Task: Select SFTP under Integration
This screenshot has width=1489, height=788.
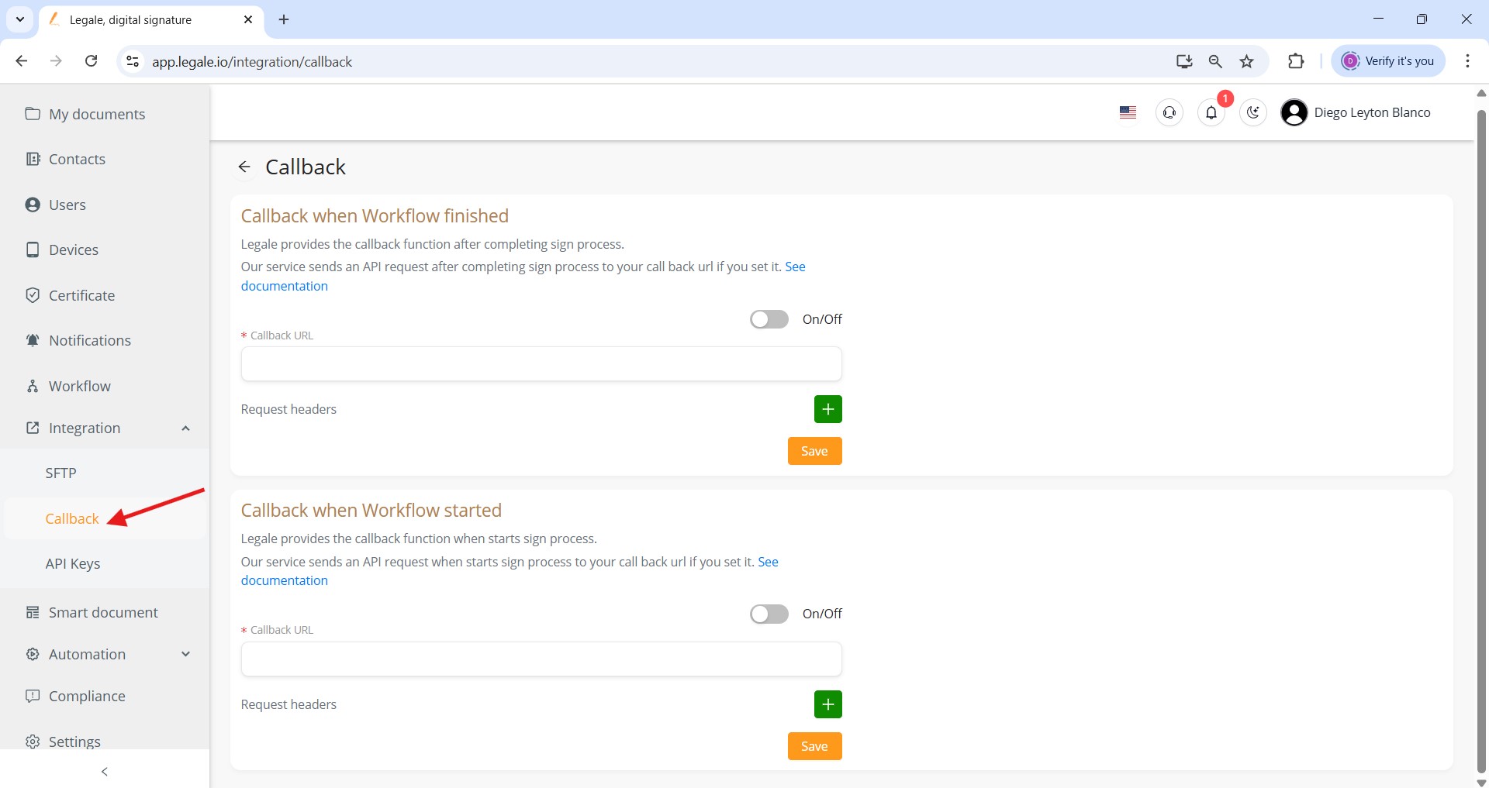Action: click(x=61, y=473)
